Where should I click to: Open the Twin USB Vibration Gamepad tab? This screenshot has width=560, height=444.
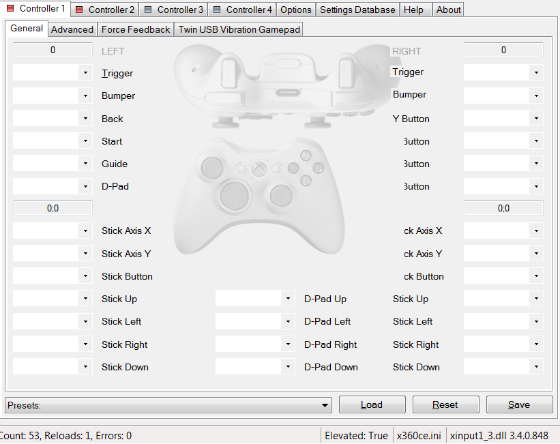[239, 29]
